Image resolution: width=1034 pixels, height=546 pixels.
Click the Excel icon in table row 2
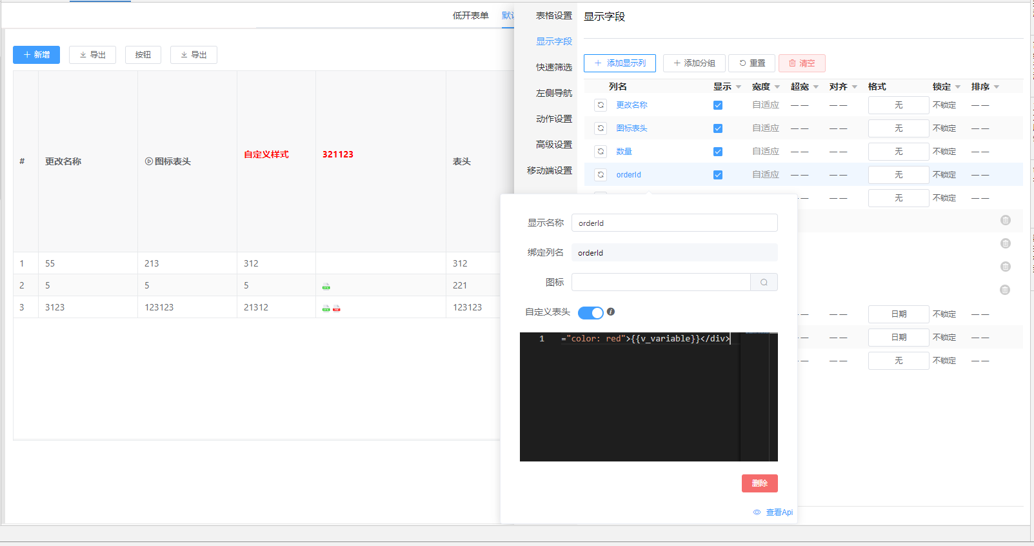tap(326, 287)
